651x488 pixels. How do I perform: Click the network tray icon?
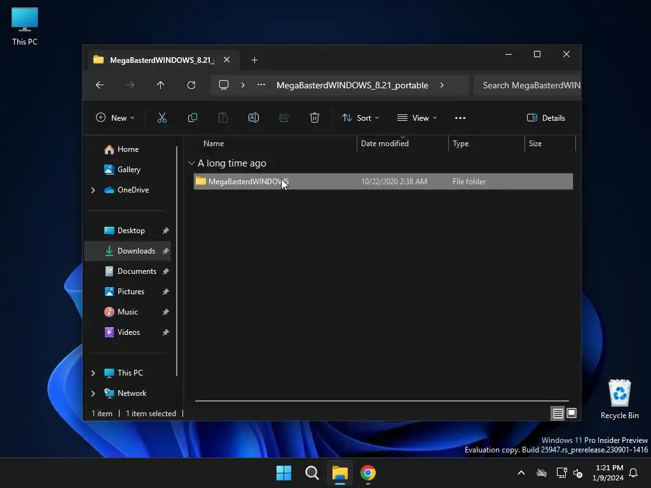click(562, 473)
